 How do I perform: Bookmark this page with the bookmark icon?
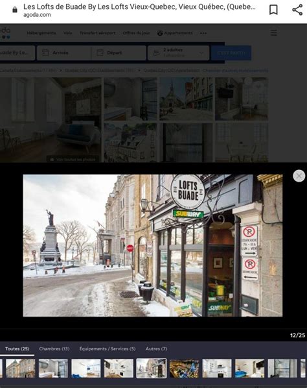(273, 10)
